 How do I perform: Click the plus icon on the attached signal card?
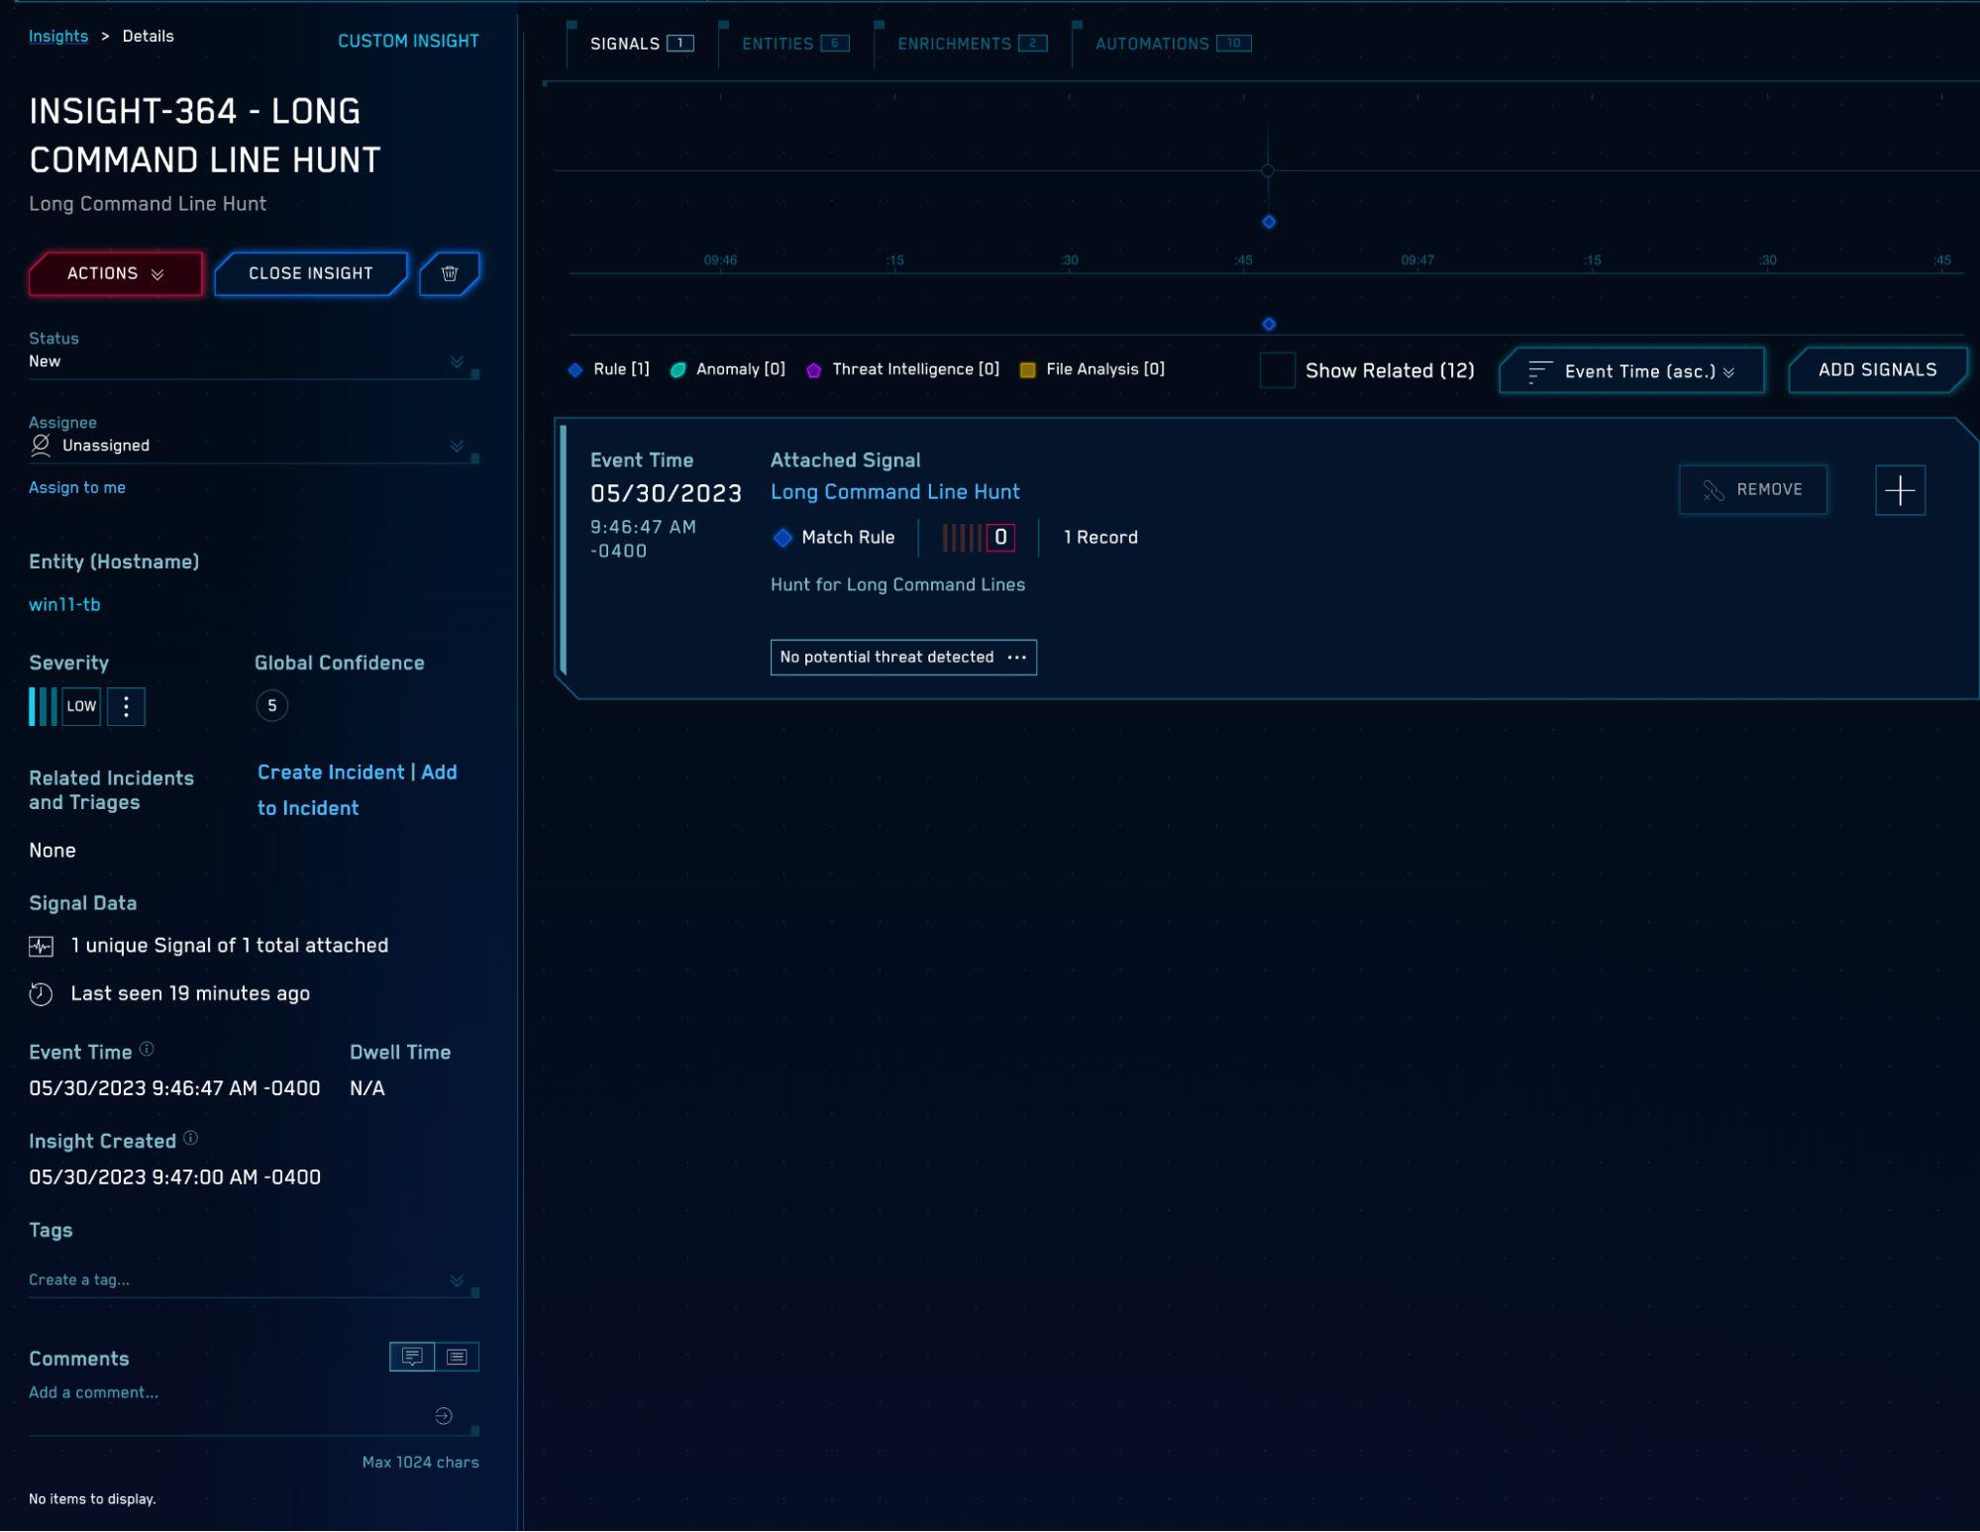click(x=1899, y=489)
